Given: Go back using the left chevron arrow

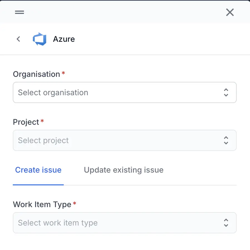Looking at the screenshot, I should [x=18, y=39].
